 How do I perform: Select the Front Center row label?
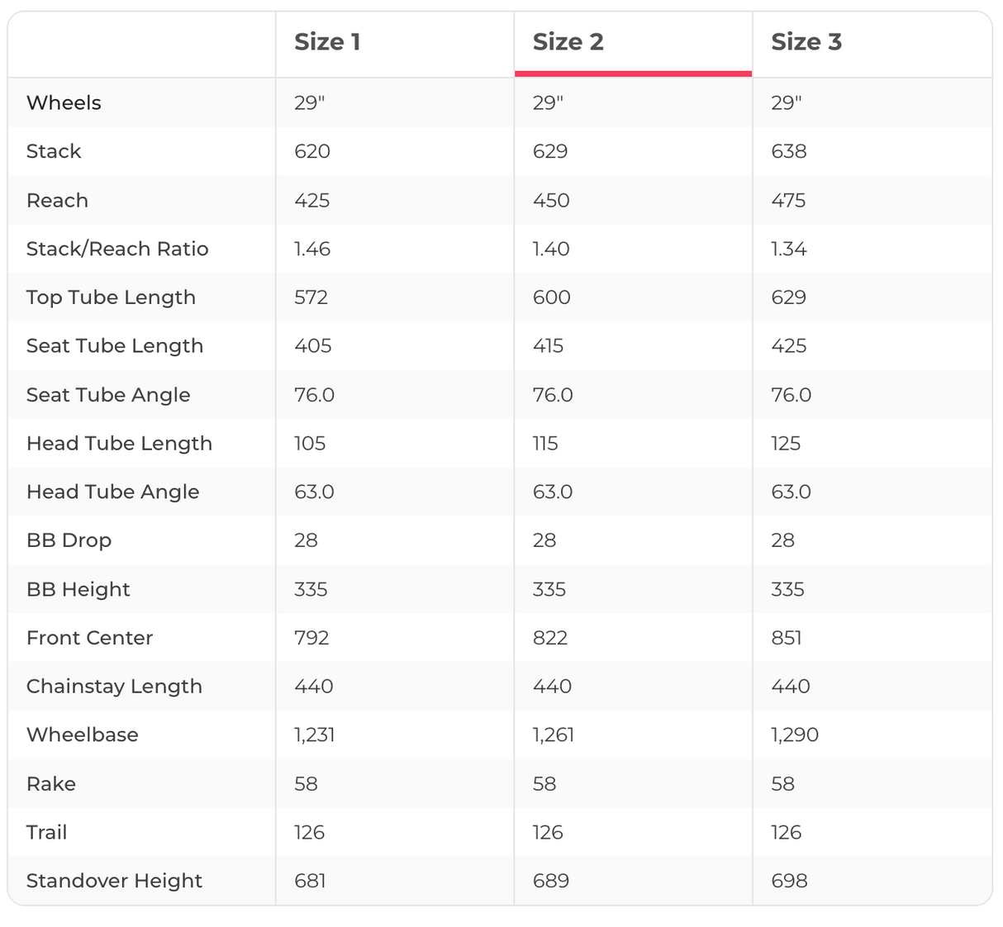89,638
